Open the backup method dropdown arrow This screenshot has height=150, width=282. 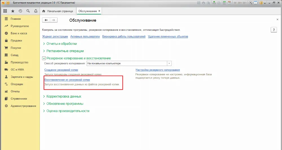pyautogui.click(x=169, y=63)
